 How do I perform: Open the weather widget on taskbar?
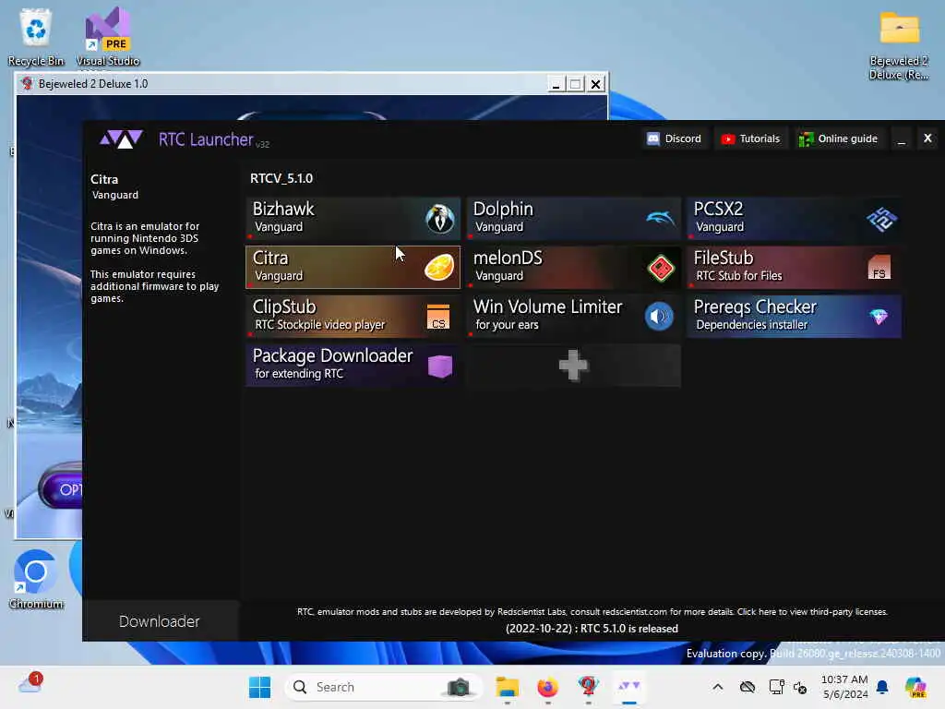coord(30,684)
